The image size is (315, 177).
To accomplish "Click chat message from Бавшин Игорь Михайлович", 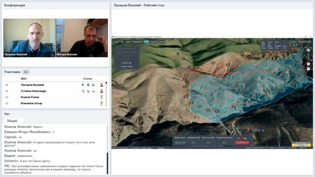I will pyautogui.click(x=30, y=132).
